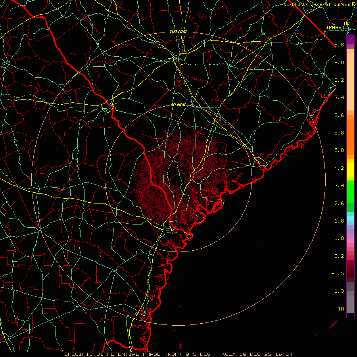Screen dimensions: 357x357
Task: Click the "100 NMI" range ring label
Action: click(178, 31)
